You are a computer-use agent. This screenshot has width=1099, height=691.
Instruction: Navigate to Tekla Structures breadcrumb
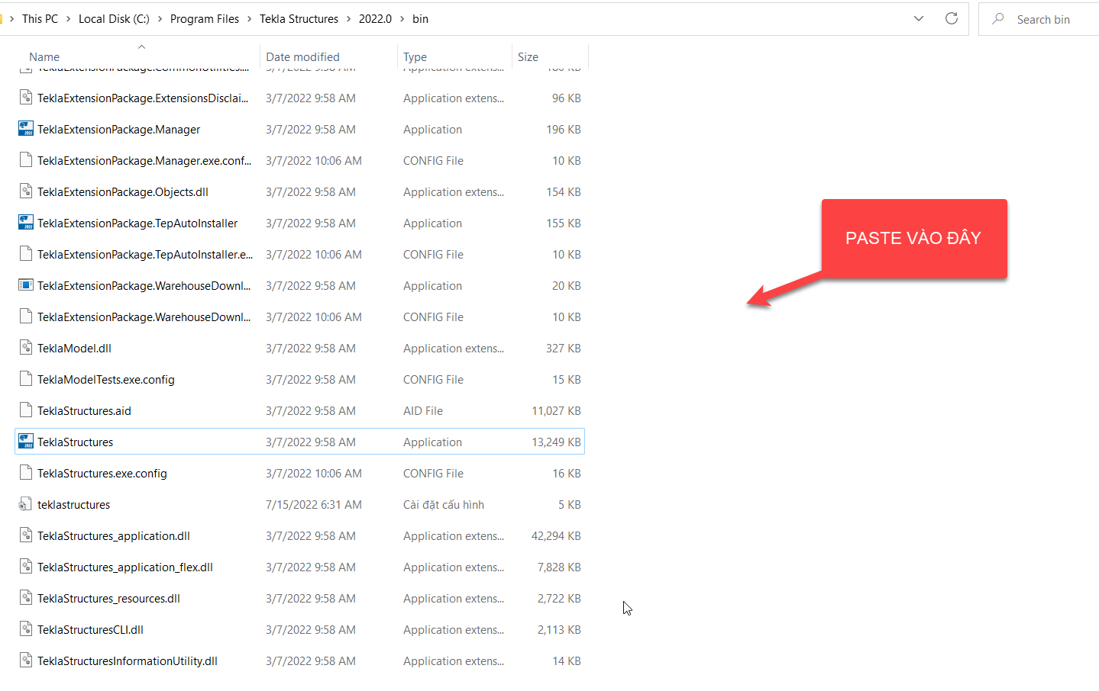point(299,19)
